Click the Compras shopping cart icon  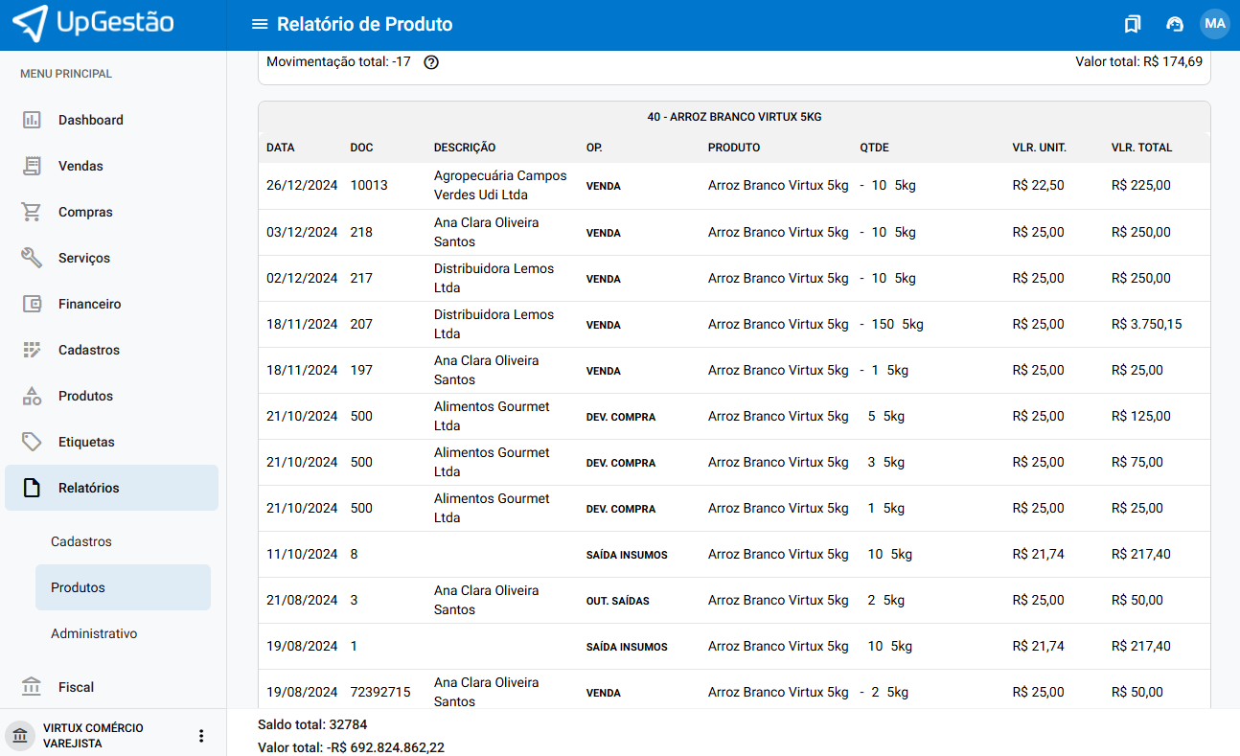tap(32, 212)
